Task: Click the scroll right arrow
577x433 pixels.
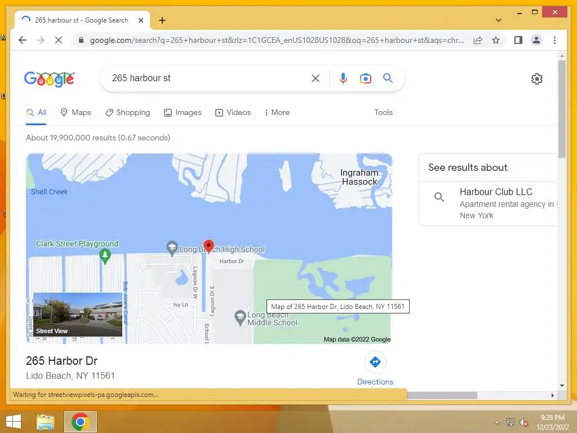Action: point(552,395)
